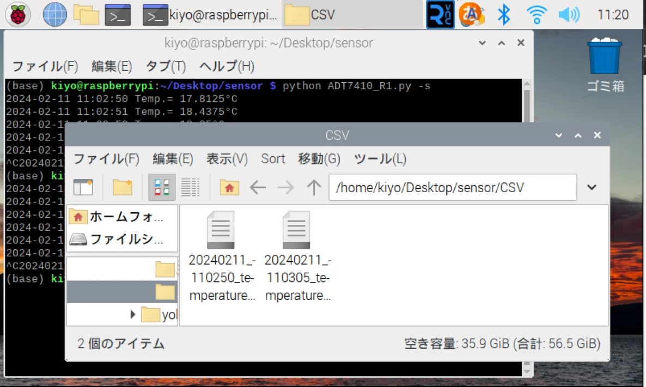The width and height of the screenshot is (646, 387).
Task: Select the ゴミ箱 trash icon on desktop
Action: (605, 65)
